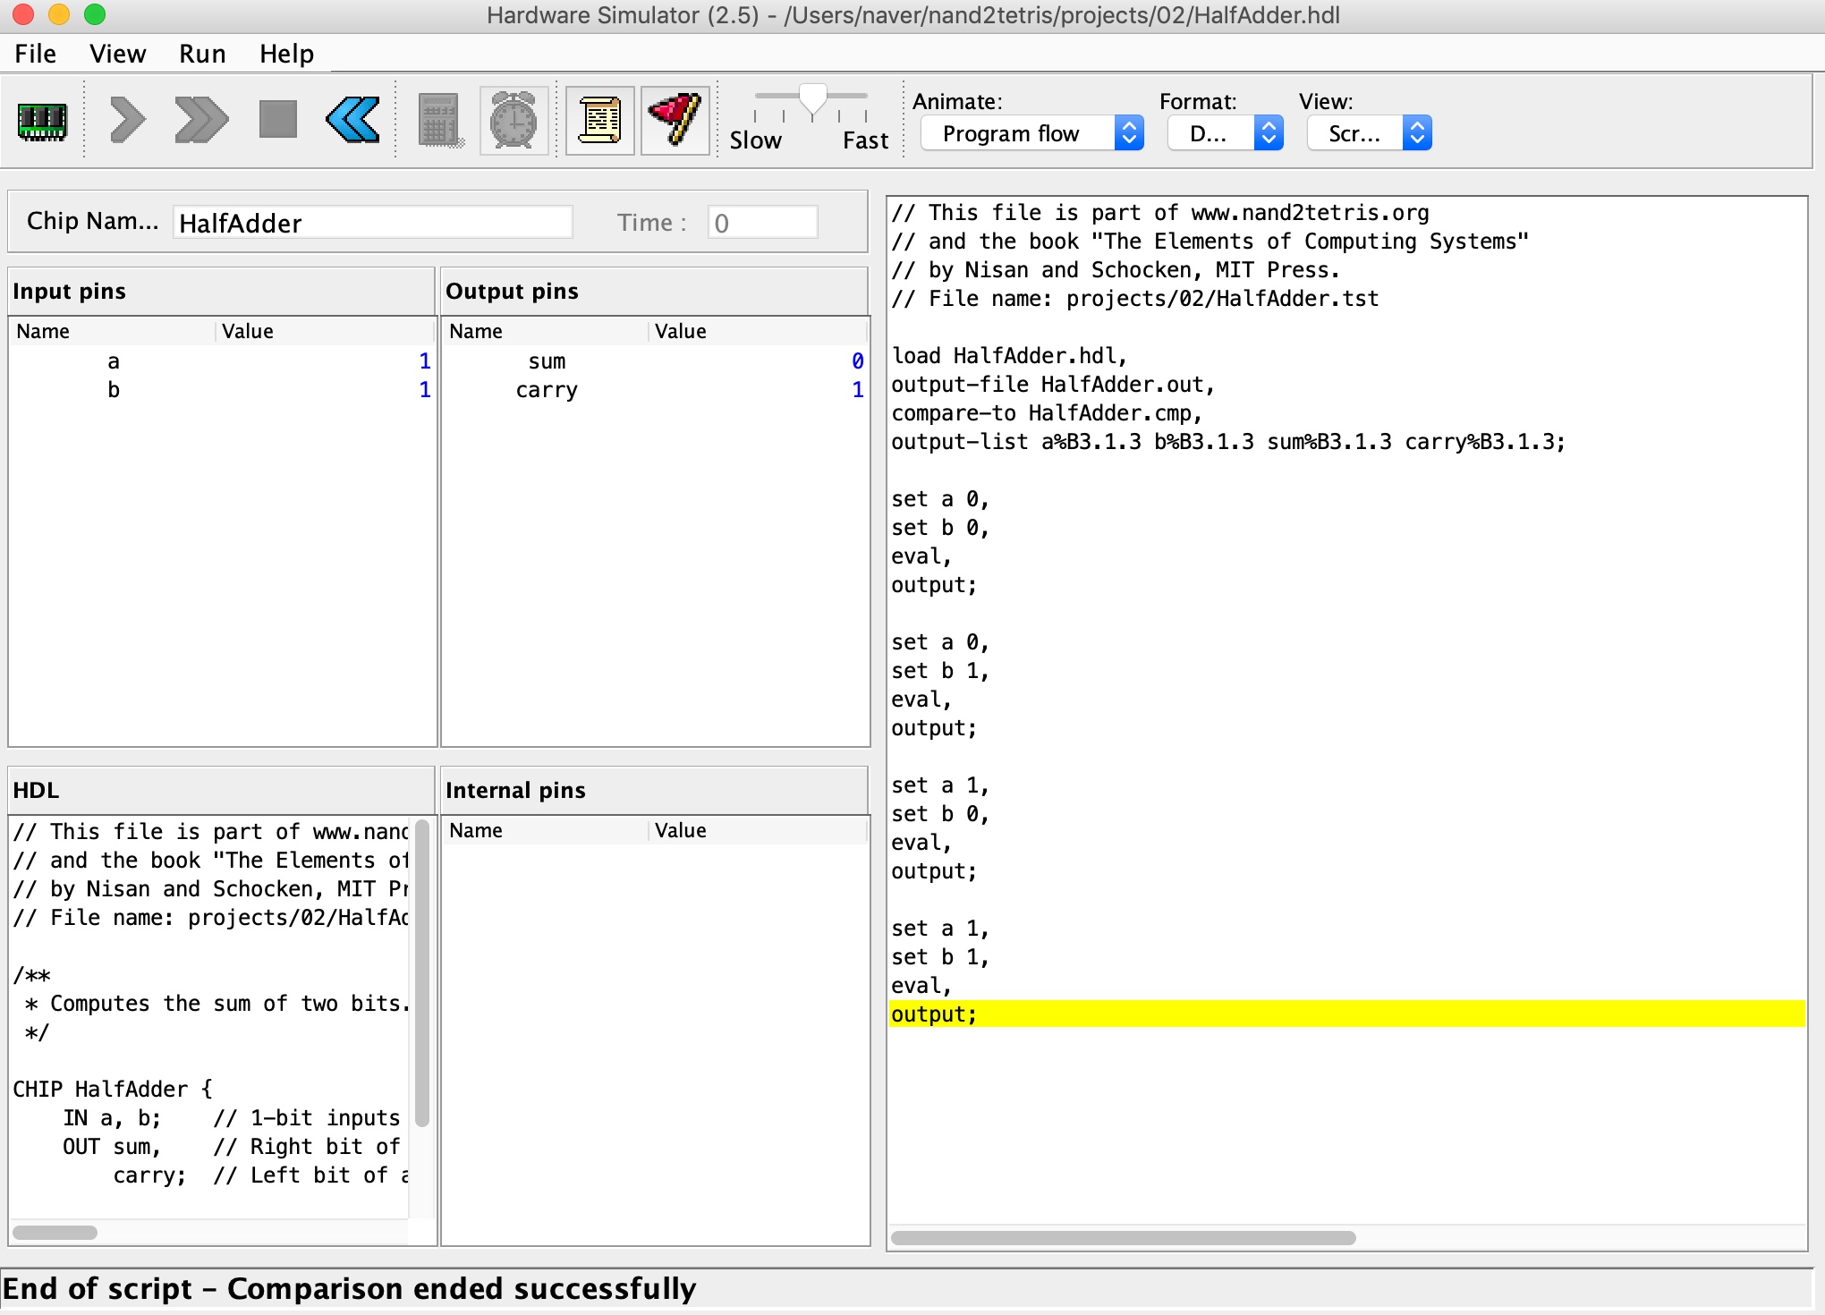Click the Breakpoints red flag icon
This screenshot has width=1825, height=1315.
click(x=675, y=120)
